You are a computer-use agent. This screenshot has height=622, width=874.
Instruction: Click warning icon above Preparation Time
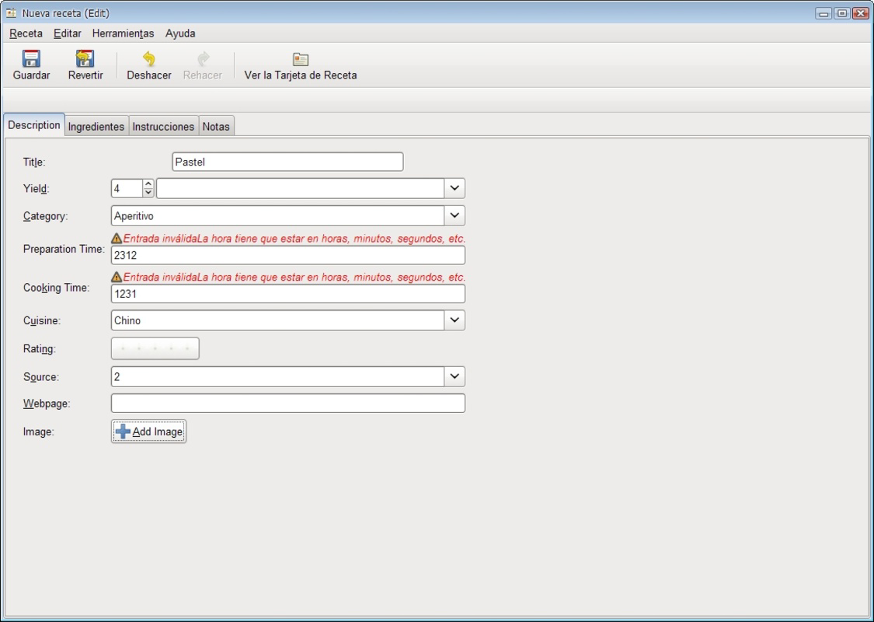coord(117,238)
